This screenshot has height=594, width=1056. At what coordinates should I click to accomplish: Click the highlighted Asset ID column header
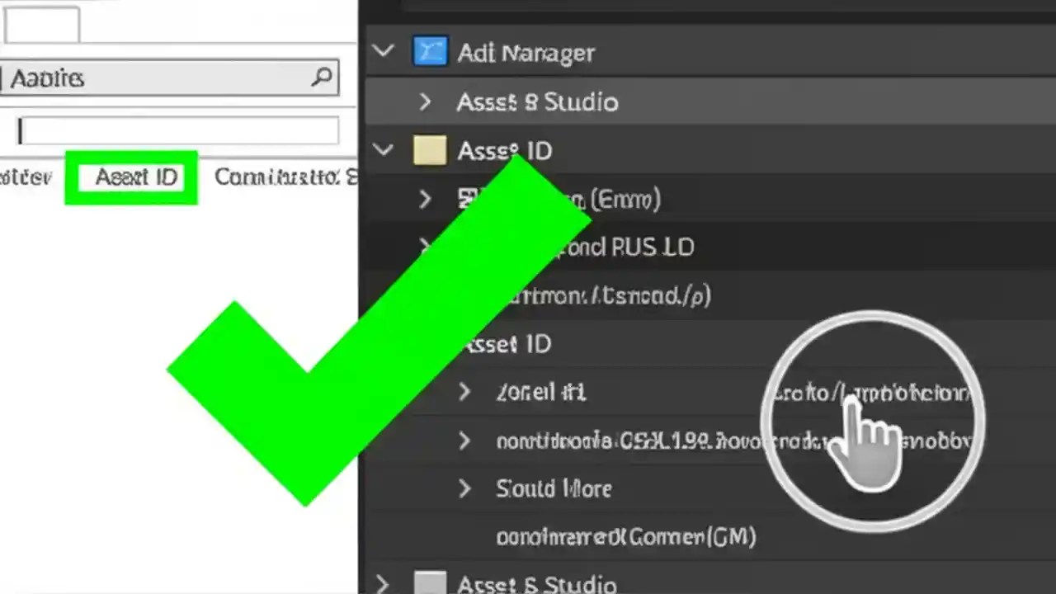click(x=136, y=177)
